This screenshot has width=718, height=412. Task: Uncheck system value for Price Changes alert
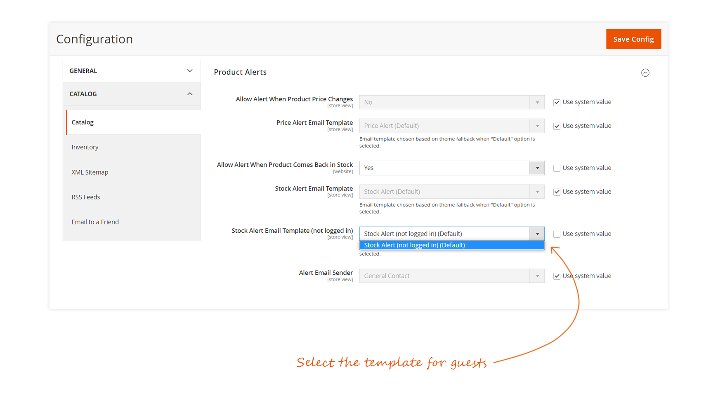click(x=557, y=103)
